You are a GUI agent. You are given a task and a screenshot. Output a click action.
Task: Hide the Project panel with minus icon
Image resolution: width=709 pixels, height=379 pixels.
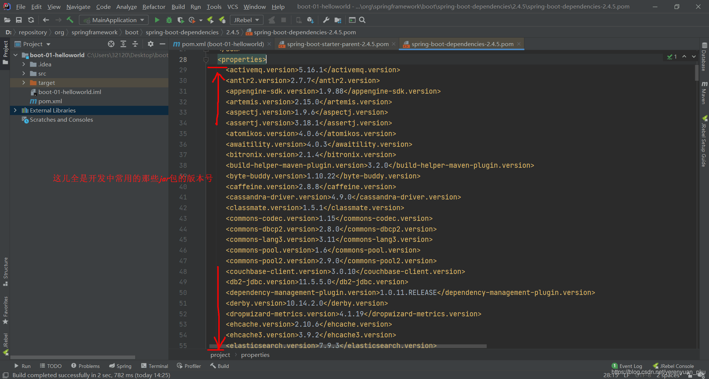162,44
